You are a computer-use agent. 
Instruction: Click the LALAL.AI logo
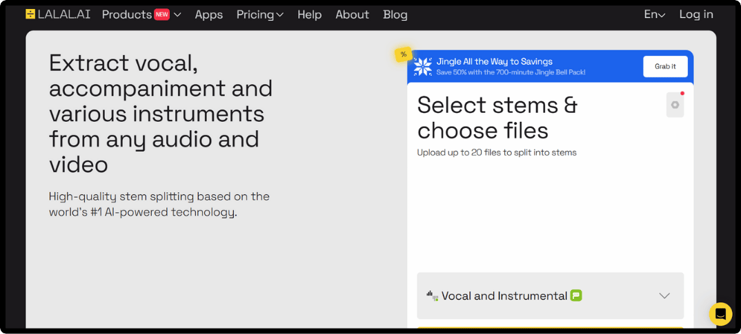click(59, 14)
